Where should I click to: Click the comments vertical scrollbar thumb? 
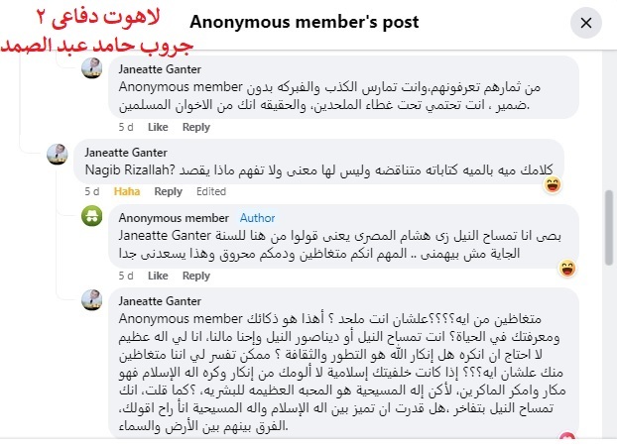click(x=609, y=227)
